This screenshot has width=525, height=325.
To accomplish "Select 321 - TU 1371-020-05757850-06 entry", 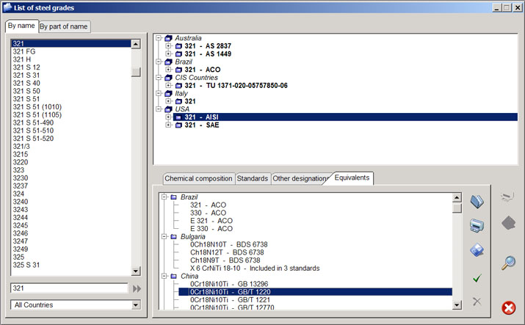I will pos(235,86).
